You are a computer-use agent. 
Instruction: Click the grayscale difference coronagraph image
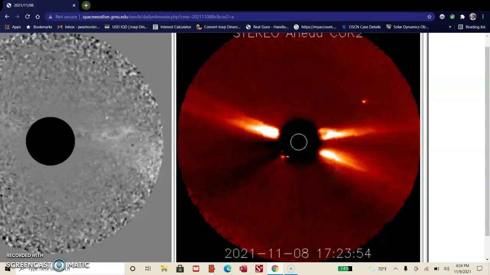[86, 147]
